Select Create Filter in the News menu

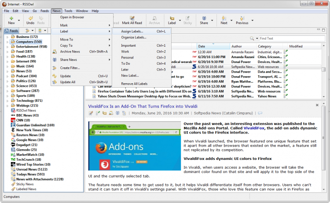pyautogui.click(x=82, y=68)
